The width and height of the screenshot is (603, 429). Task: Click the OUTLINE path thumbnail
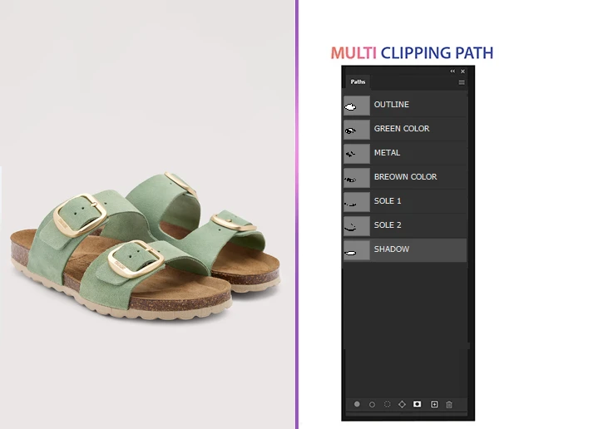(356, 105)
